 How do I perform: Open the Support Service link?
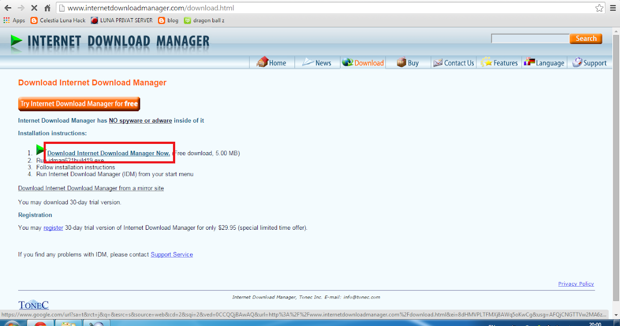pyautogui.click(x=172, y=255)
